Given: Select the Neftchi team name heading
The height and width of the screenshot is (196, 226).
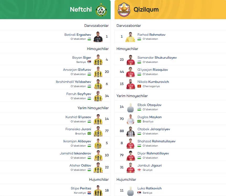Looking at the screenshot, I should click(81, 9).
